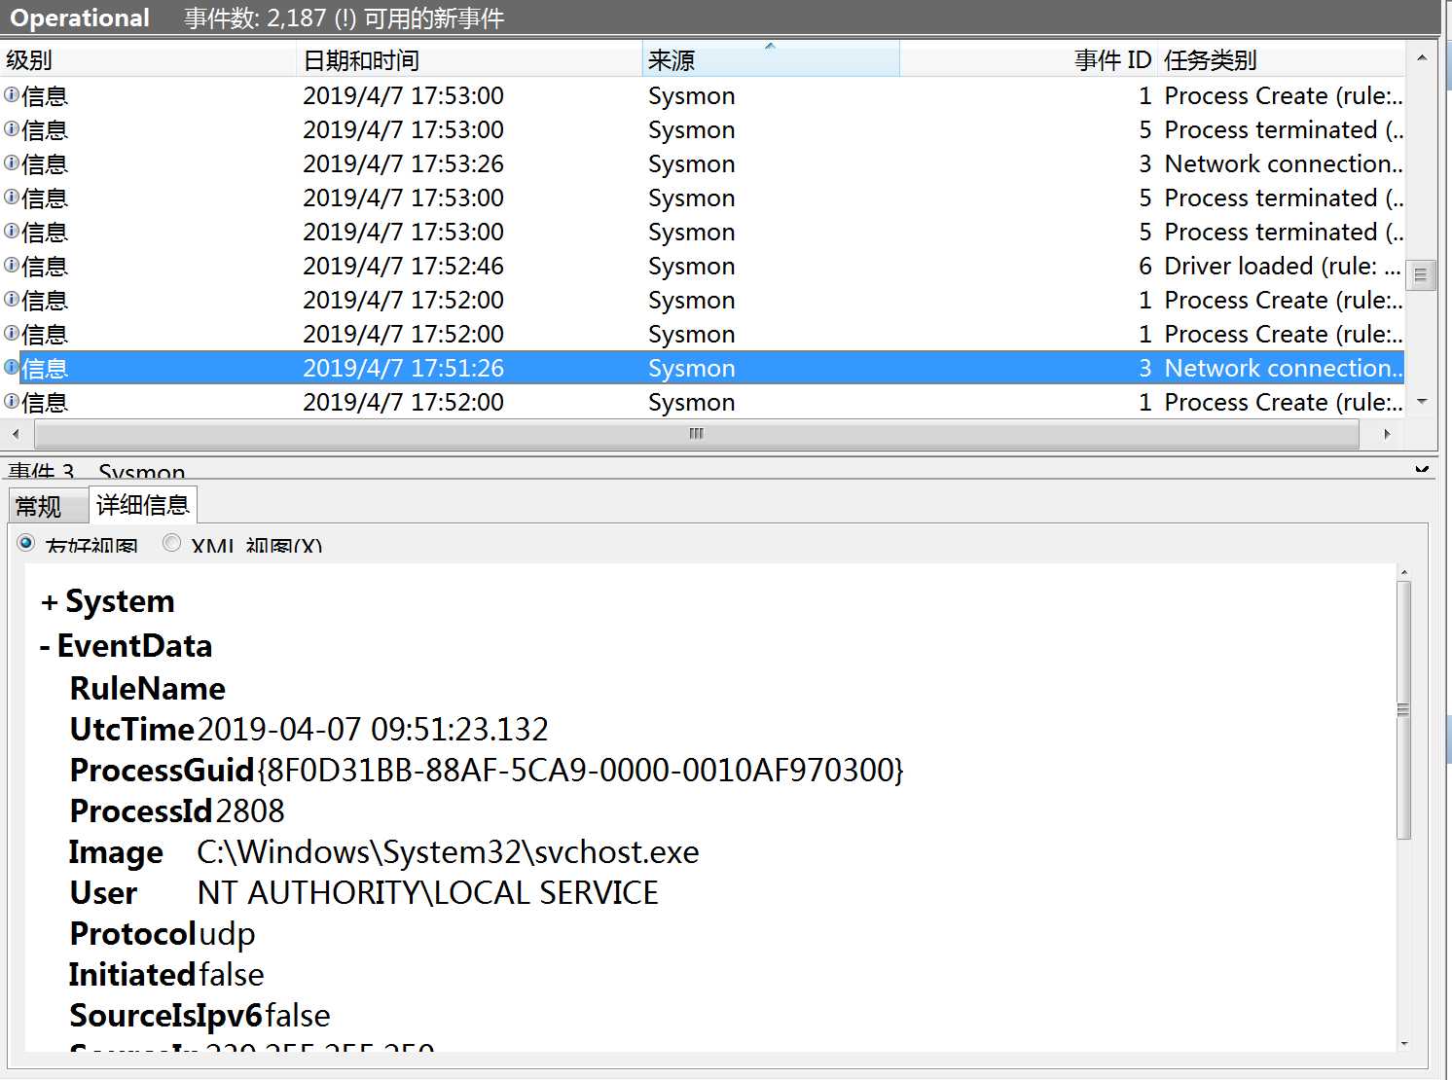Screen dimensions: 1452x1080
Task: Click horizontal scrollbar right arrow
Action: coord(1388,434)
